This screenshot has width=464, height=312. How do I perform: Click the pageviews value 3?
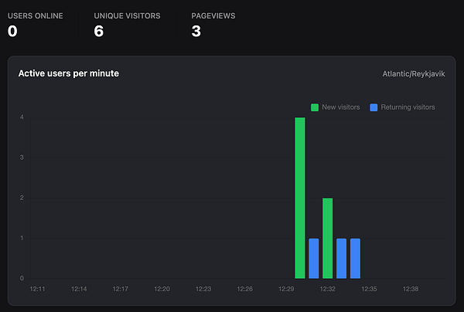(x=196, y=32)
